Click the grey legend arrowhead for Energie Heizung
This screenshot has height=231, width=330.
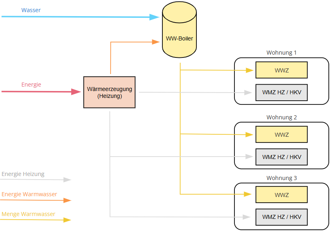pyautogui.click(x=67, y=180)
